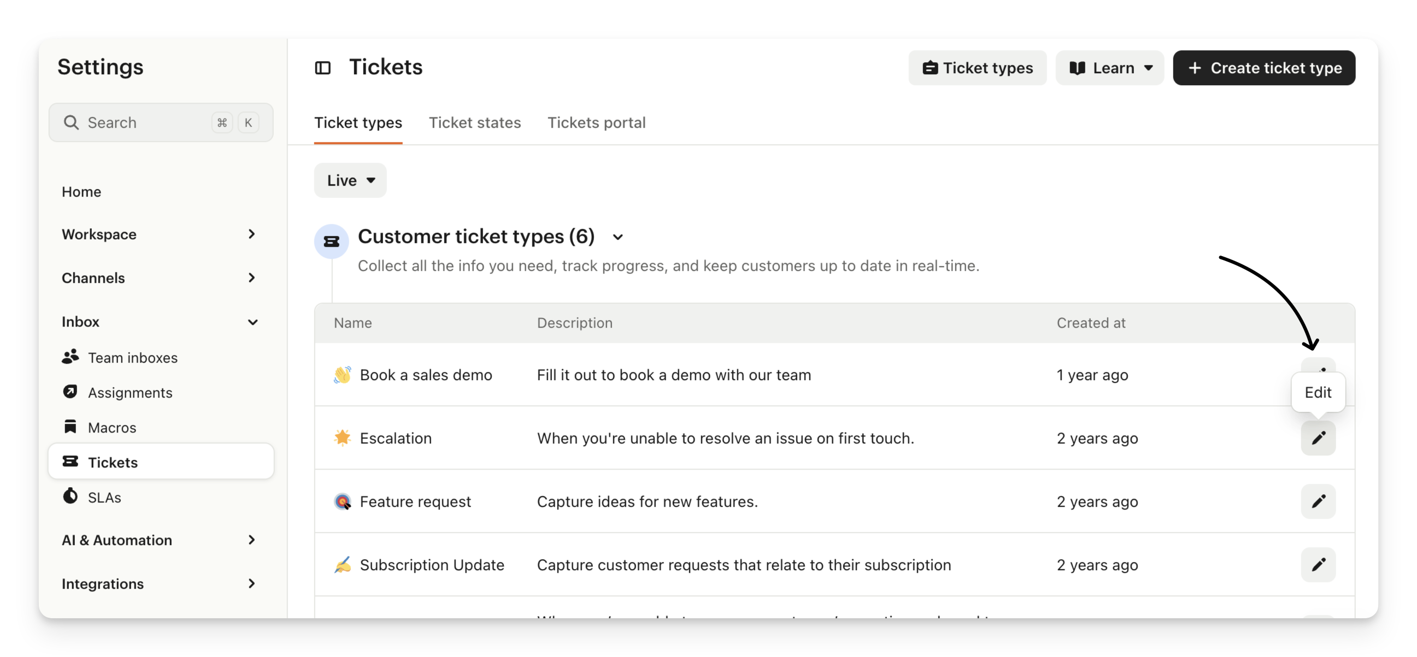
Task: Open the Book a sales demo row
Action: (x=425, y=375)
